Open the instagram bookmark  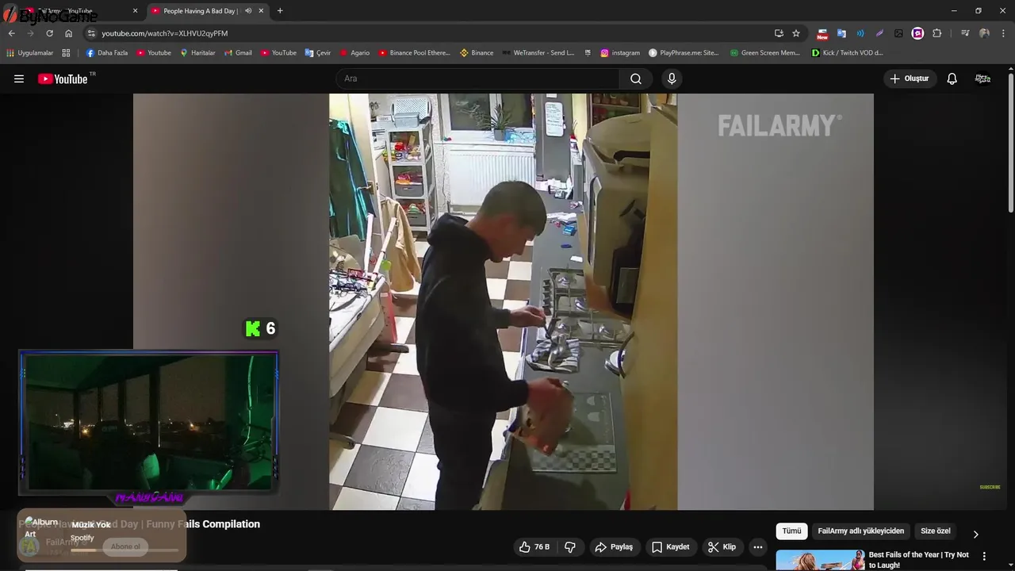(x=620, y=53)
